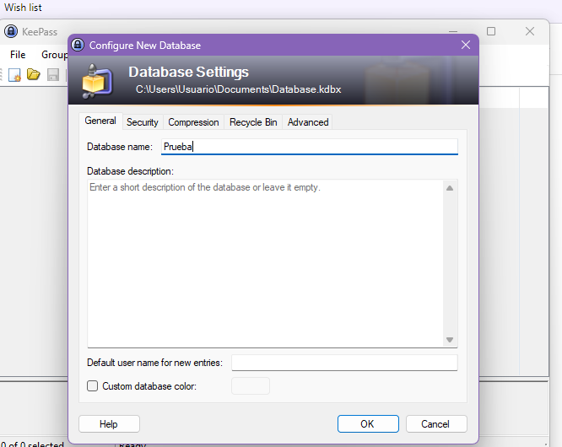Click the KeePass lock icon in main title bar
This screenshot has width=562, height=447.
11,31
